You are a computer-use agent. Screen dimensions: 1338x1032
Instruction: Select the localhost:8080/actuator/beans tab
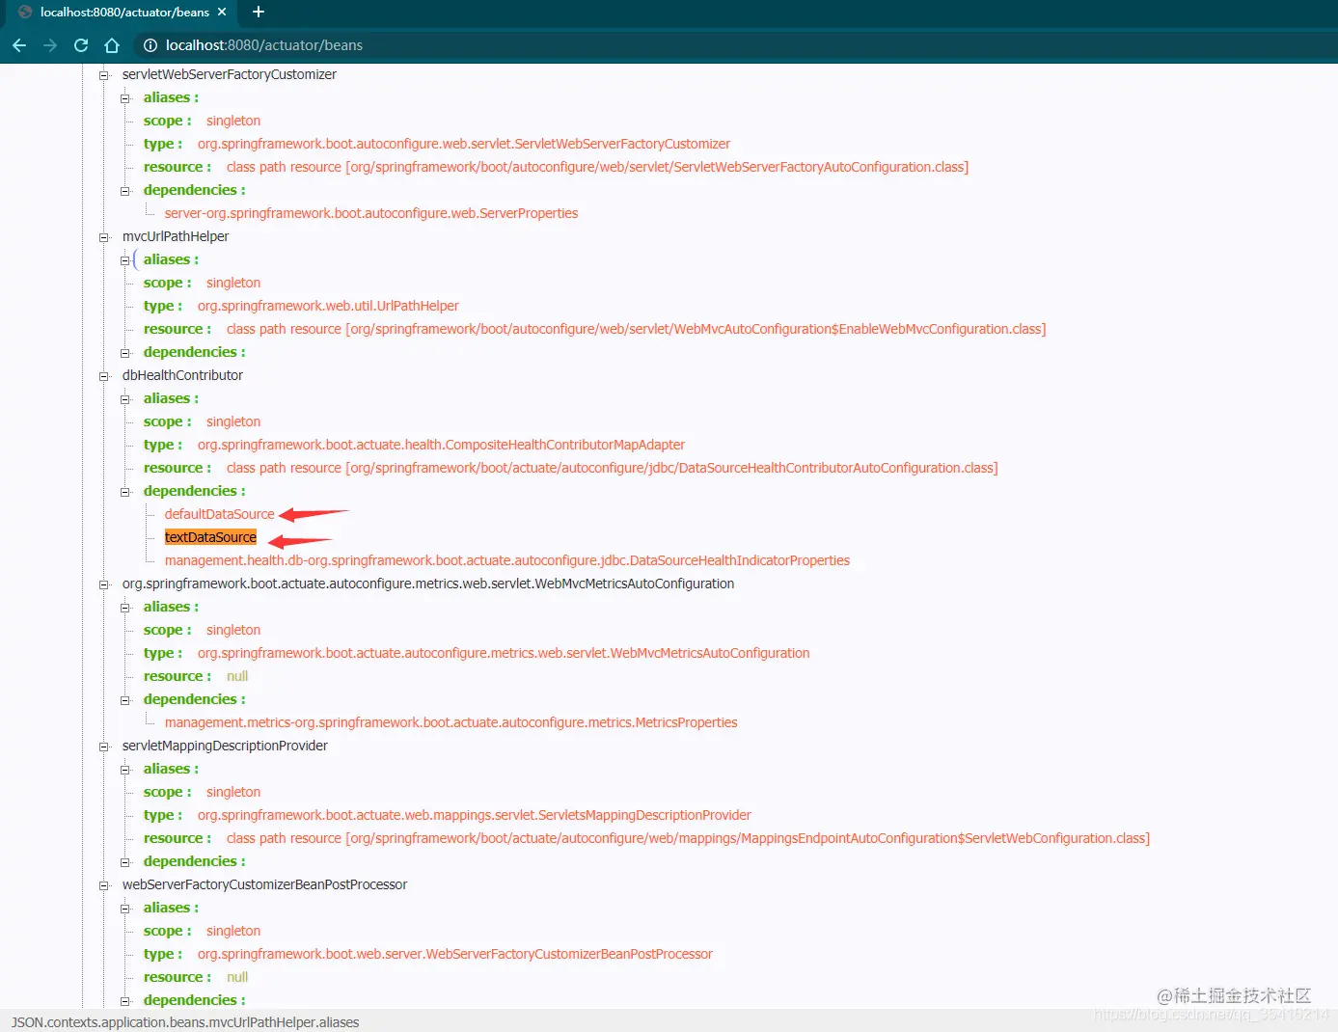(123, 12)
